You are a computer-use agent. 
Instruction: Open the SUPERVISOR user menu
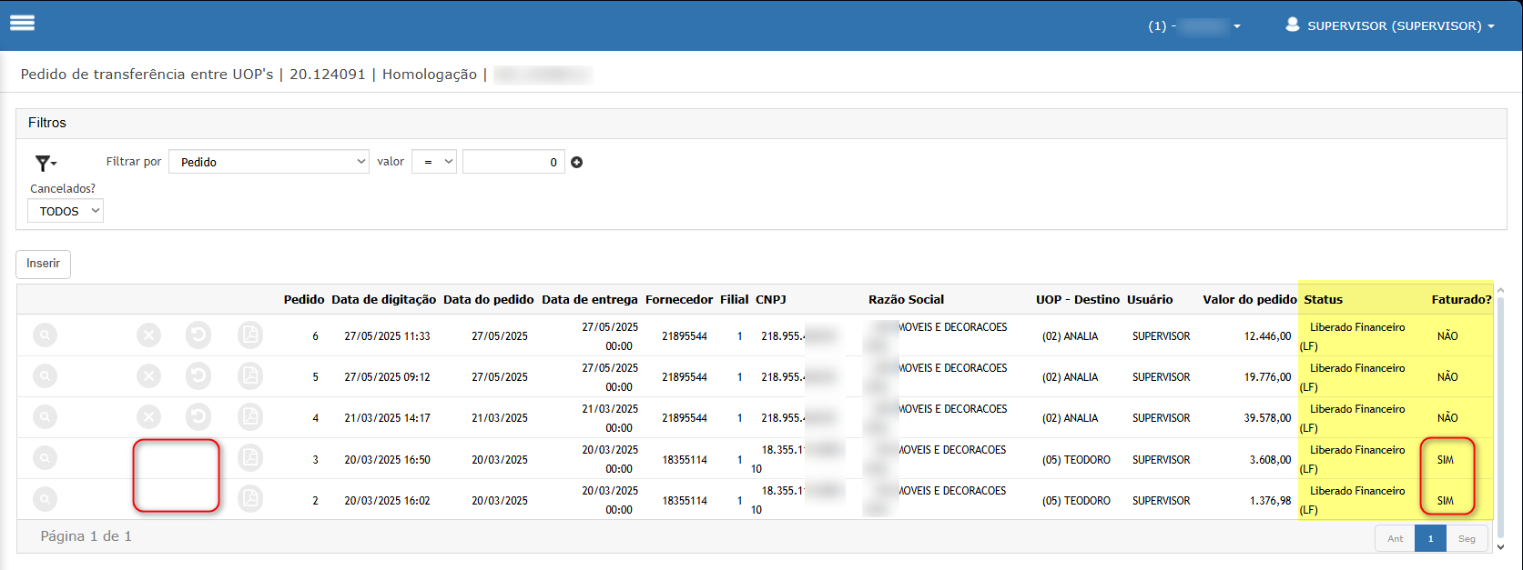1389,25
